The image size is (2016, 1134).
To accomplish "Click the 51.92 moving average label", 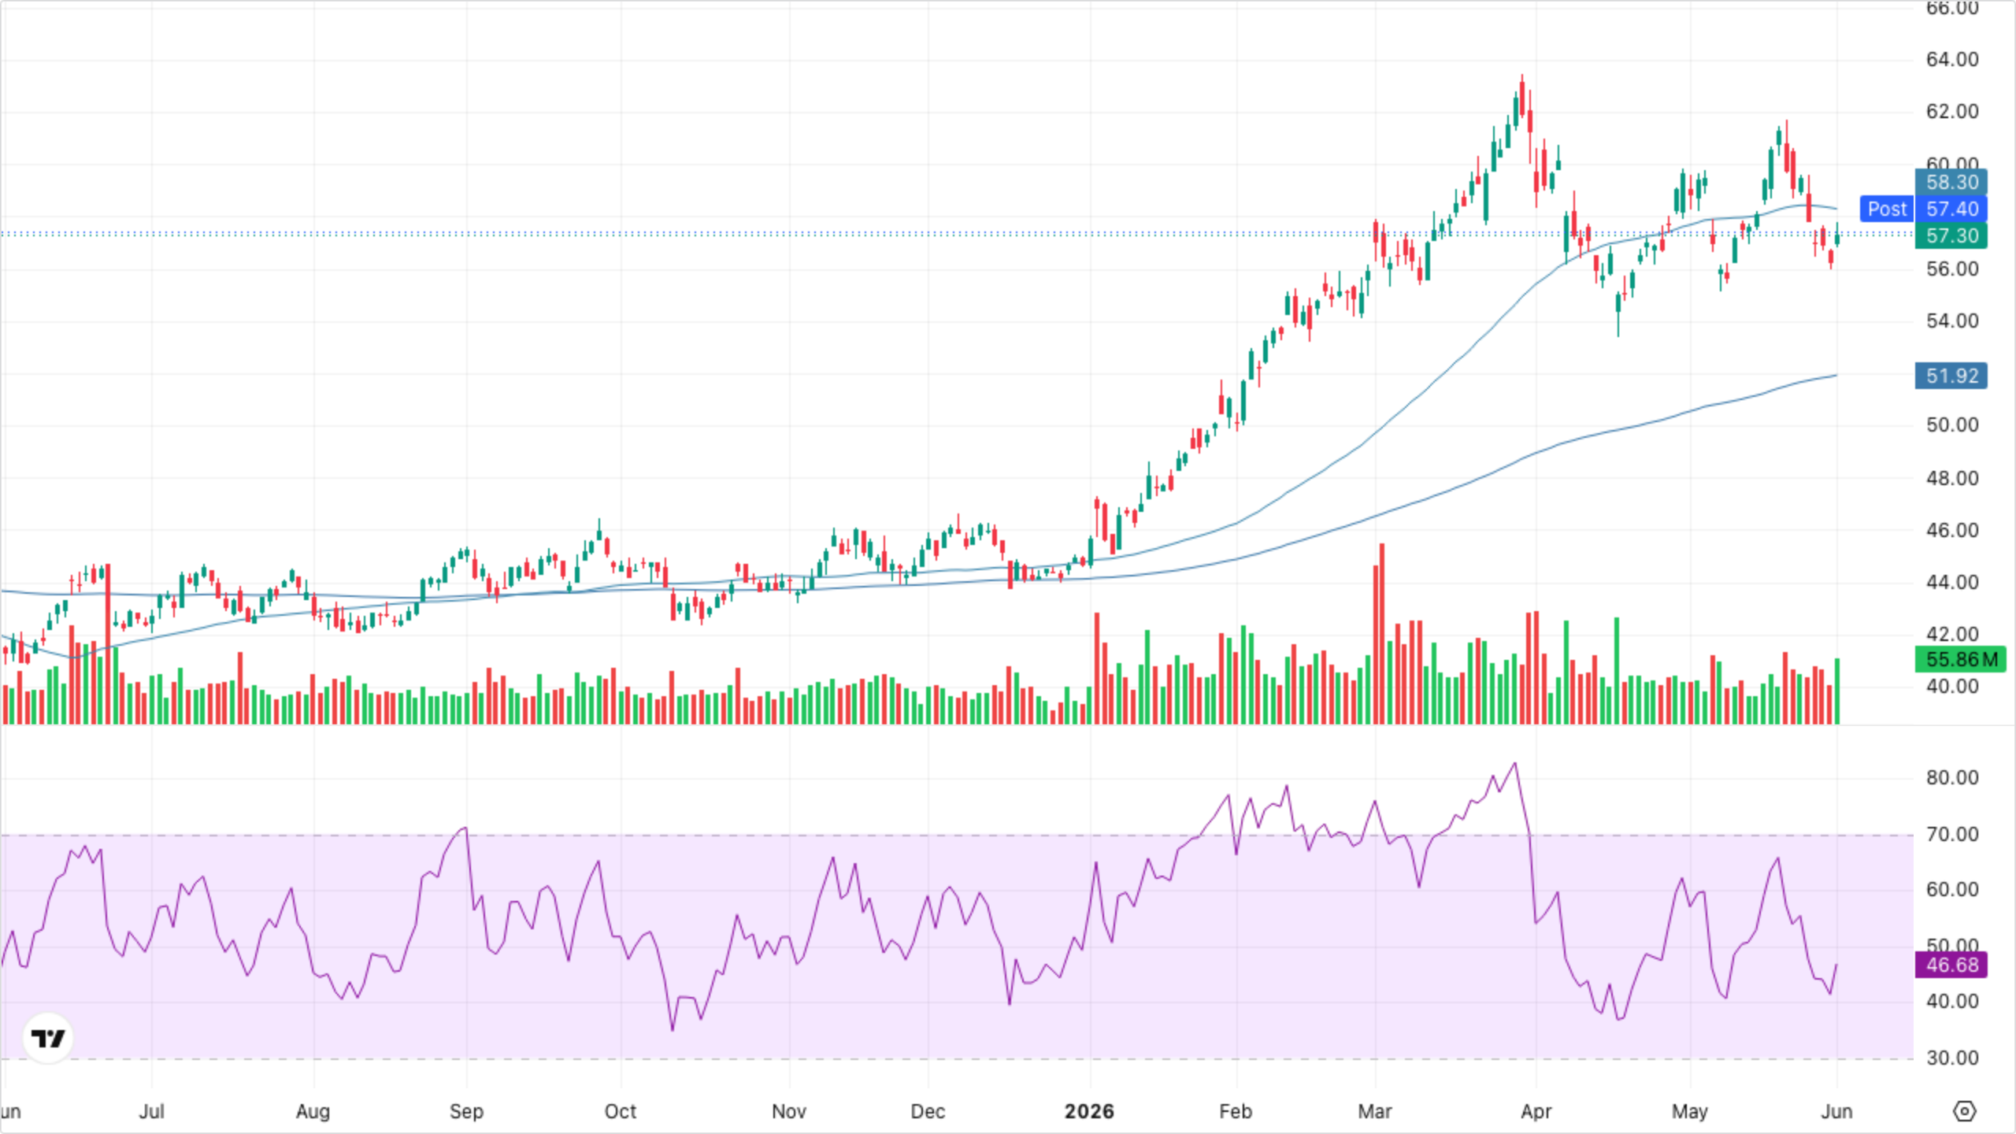I will (x=1951, y=376).
